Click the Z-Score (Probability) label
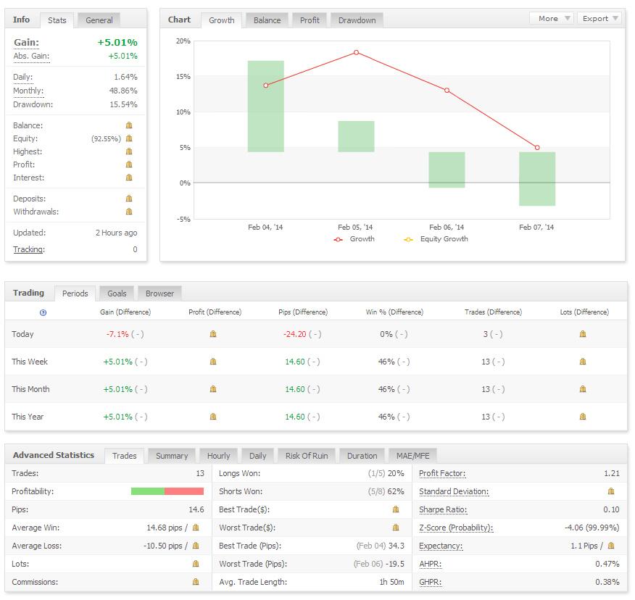 tap(456, 528)
